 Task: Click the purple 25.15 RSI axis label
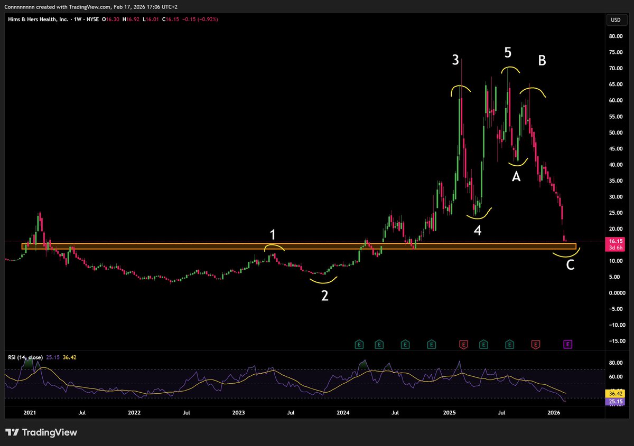pos(615,402)
